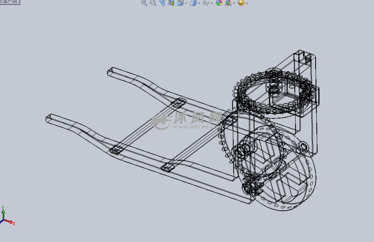The image size is (374, 242).
Task: Activate the Section View tool
Action: tap(171, 3)
